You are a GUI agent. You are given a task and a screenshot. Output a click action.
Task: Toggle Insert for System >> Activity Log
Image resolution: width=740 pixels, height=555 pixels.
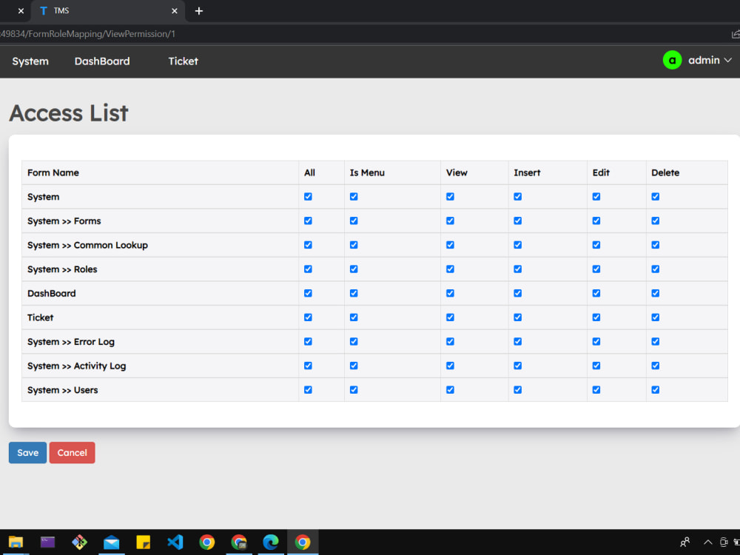(518, 366)
